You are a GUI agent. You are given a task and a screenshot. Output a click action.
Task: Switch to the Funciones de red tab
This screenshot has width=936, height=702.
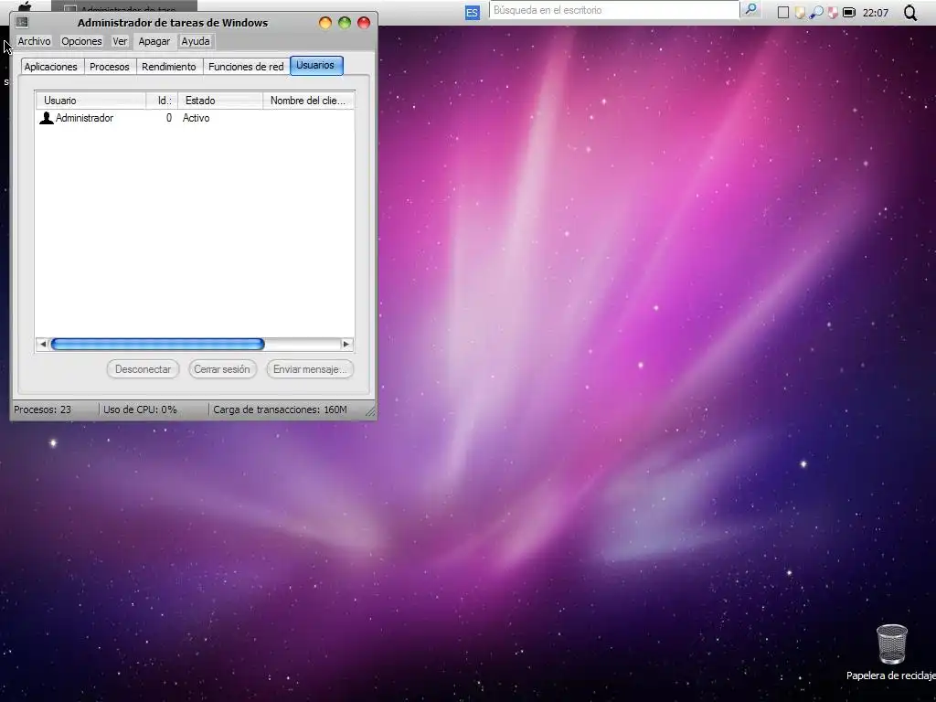coord(246,67)
